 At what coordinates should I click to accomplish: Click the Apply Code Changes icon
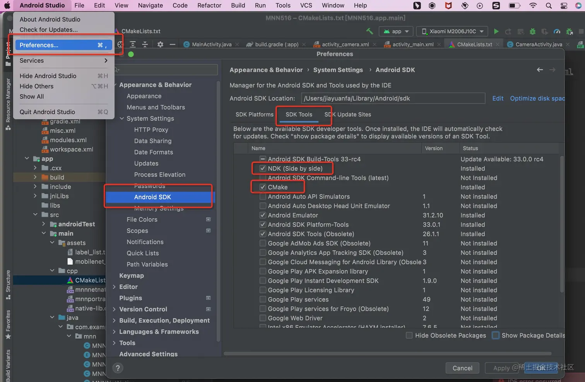point(521,31)
